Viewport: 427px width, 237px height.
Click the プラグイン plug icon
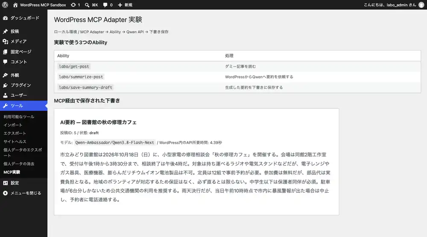[x=5, y=85]
